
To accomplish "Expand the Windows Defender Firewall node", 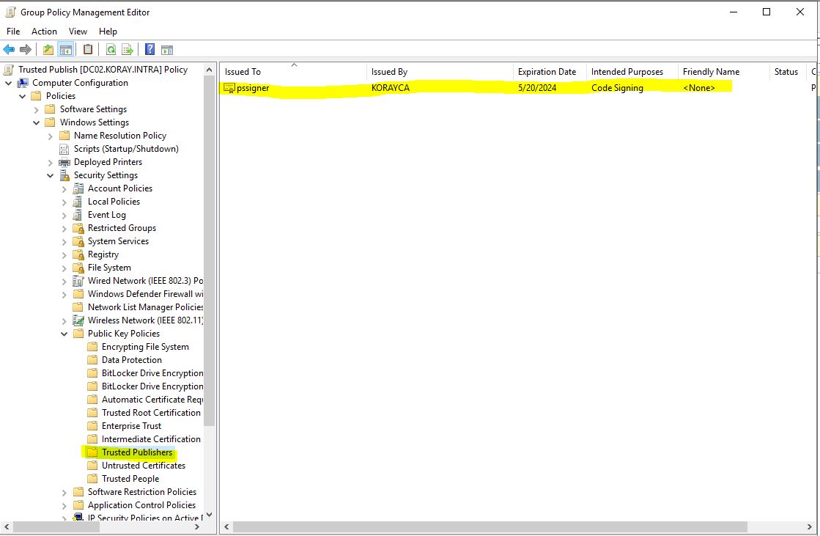I will point(64,294).
